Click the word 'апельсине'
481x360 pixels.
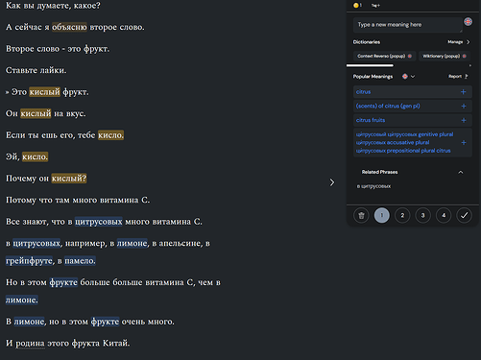tap(180, 244)
